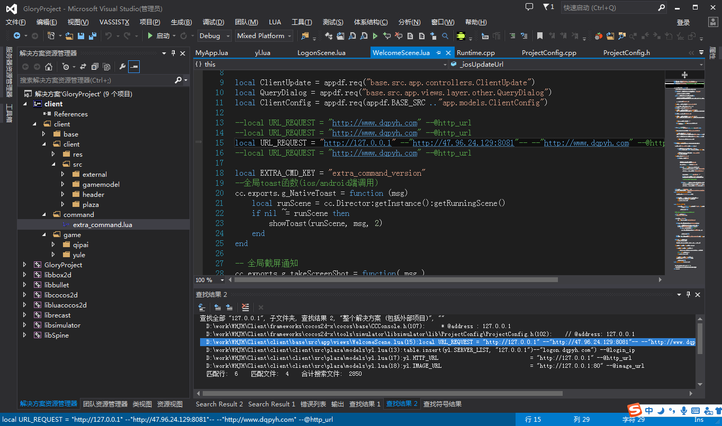Open the 文件(F) menu
722x426 pixels.
tap(16, 22)
